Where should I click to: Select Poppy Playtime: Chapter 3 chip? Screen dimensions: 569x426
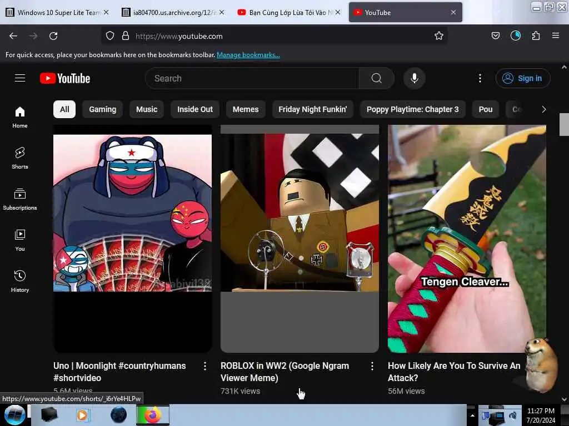coord(413,109)
